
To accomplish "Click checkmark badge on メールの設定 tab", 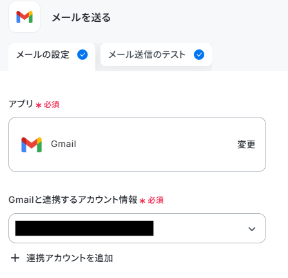I will (82, 55).
